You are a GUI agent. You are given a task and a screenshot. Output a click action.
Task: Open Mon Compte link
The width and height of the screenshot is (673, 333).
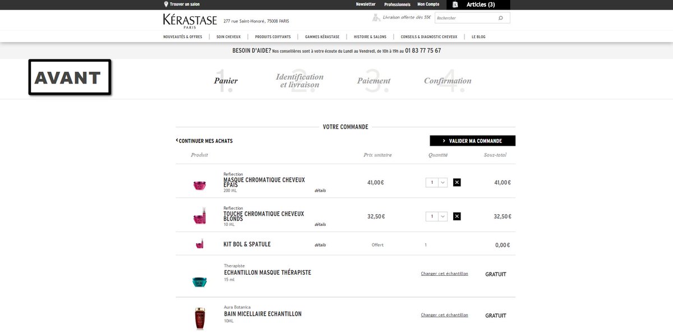(x=428, y=4)
